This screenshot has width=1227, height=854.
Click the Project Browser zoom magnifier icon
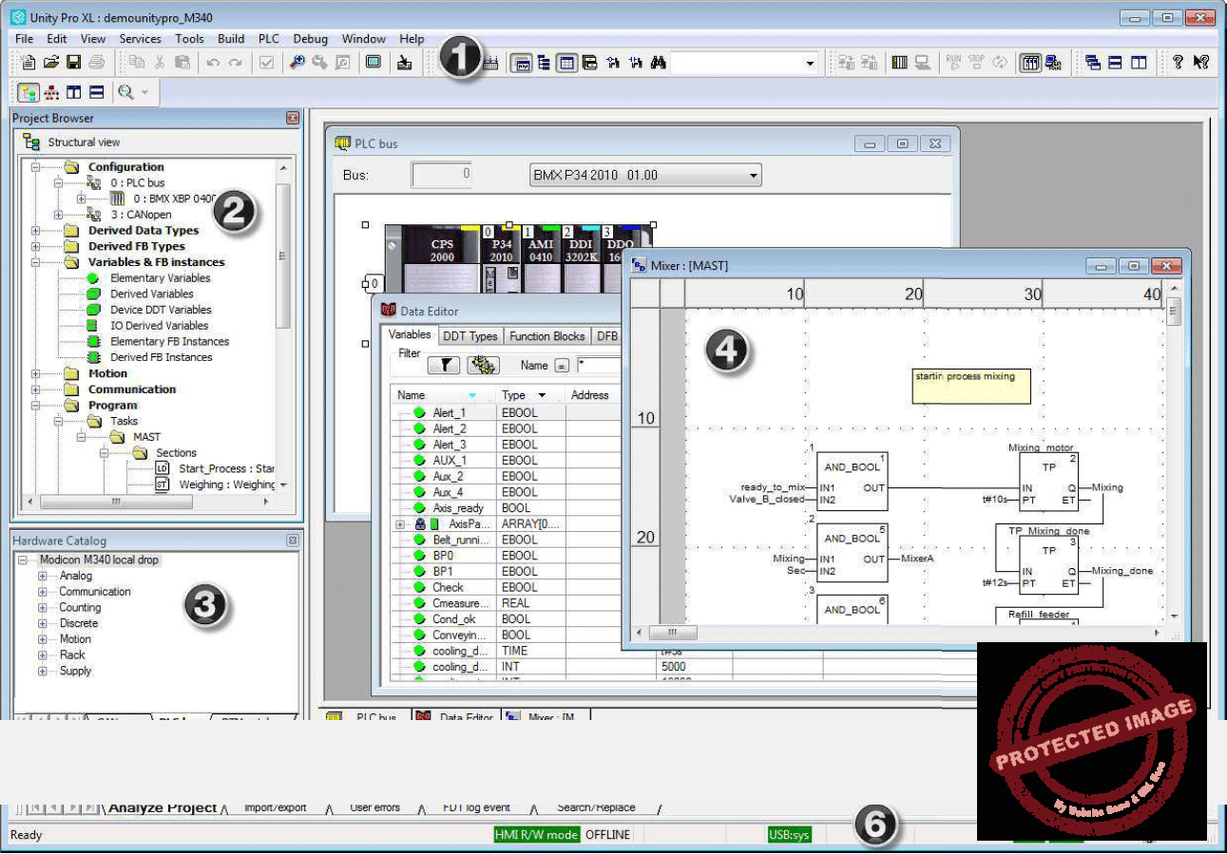click(125, 92)
